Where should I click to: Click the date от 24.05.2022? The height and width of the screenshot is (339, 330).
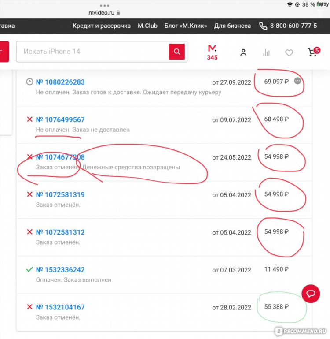coord(231,157)
